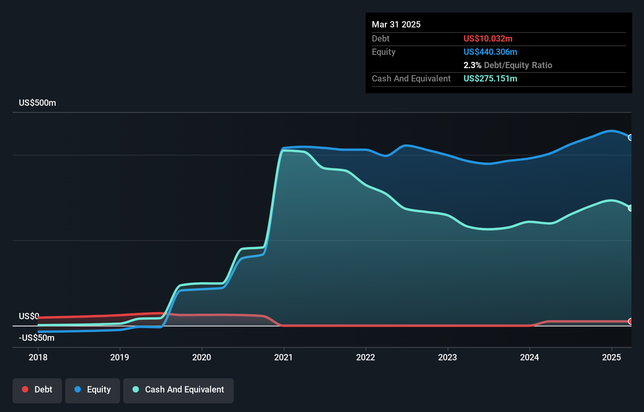Toggle the Cash And Equivalent series visibility
Image resolution: width=644 pixels, height=412 pixels.
tap(178, 390)
